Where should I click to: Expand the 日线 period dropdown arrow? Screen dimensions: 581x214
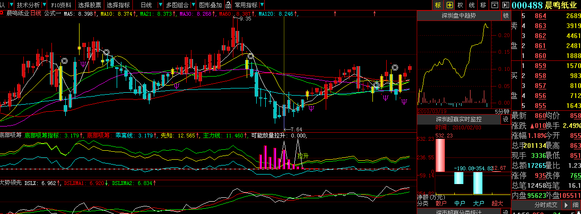point(160,5)
